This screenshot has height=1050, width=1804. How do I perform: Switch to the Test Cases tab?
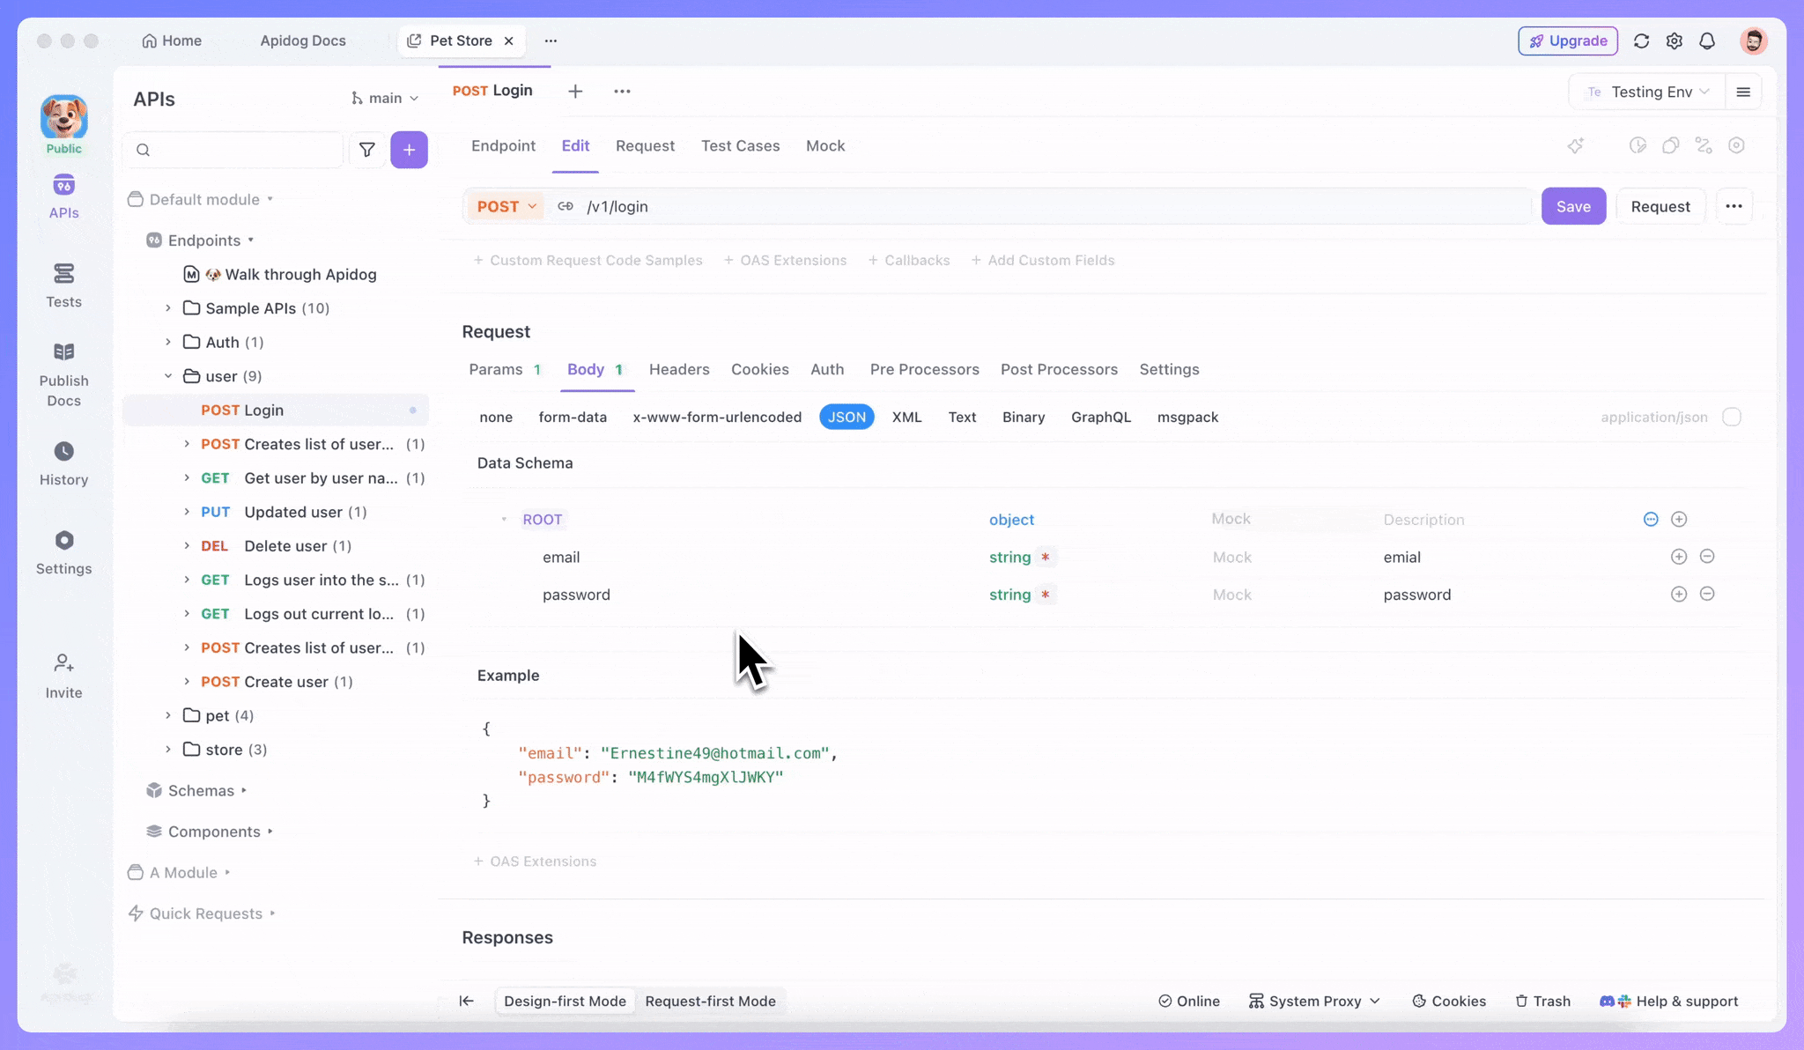(740, 146)
